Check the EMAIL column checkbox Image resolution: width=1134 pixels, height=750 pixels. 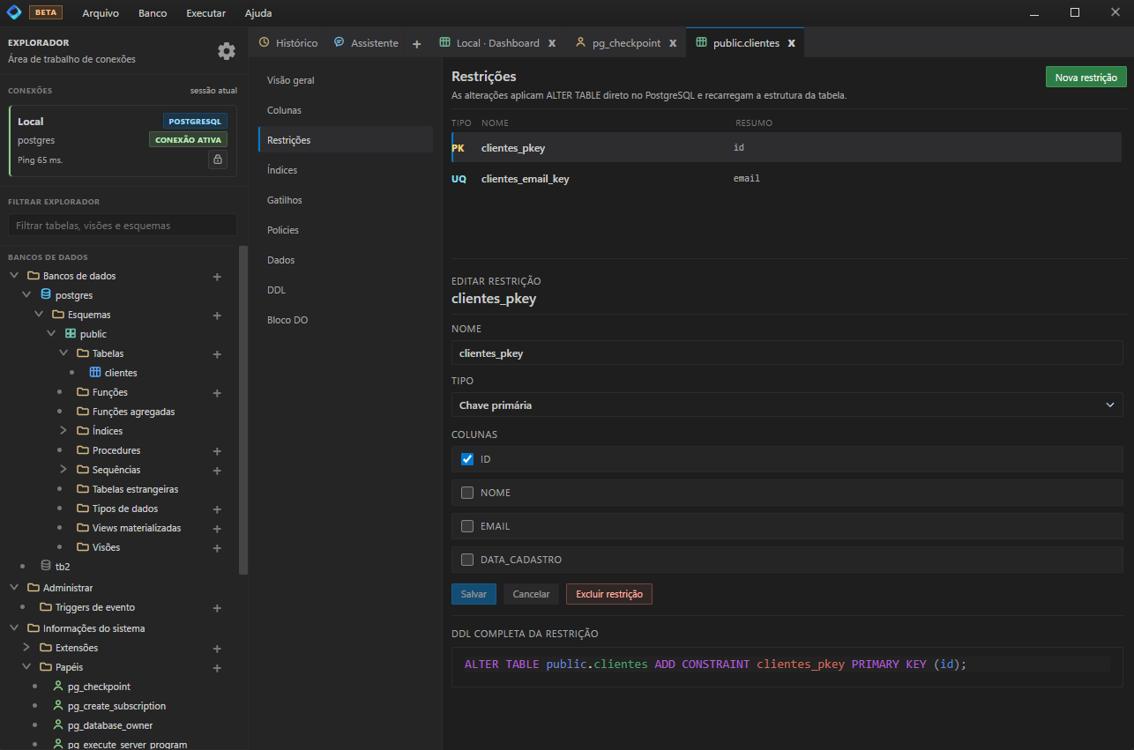pyautogui.click(x=467, y=526)
